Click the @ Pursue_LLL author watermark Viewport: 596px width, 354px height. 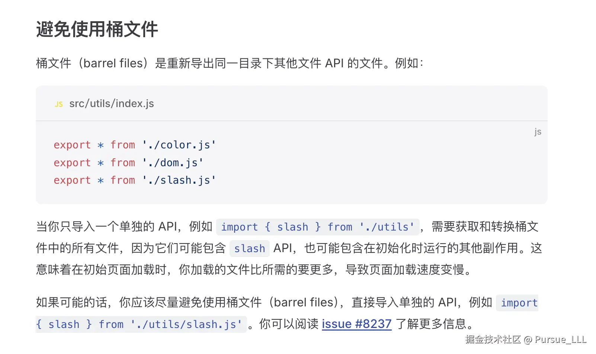click(555, 339)
